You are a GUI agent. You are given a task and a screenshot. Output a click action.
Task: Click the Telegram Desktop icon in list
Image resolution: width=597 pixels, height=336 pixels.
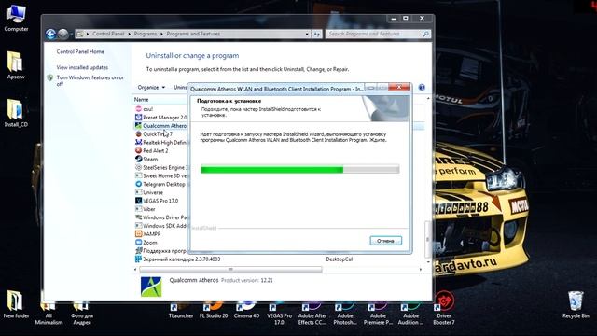tap(139, 184)
